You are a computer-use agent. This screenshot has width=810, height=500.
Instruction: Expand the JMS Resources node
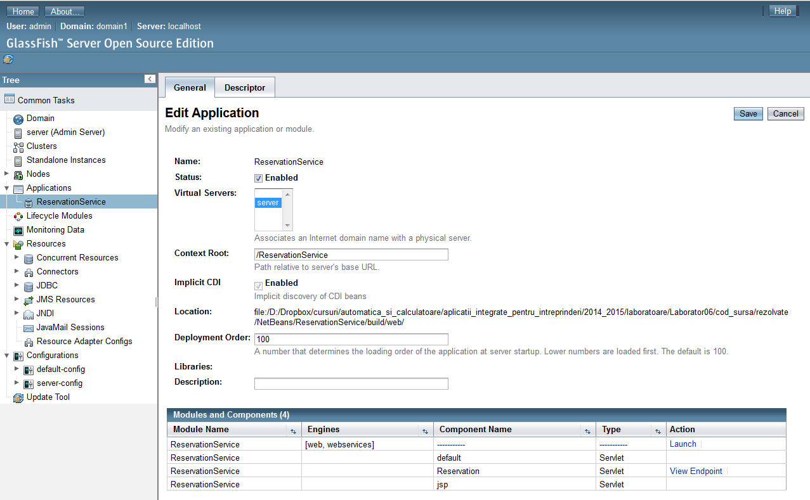16,299
